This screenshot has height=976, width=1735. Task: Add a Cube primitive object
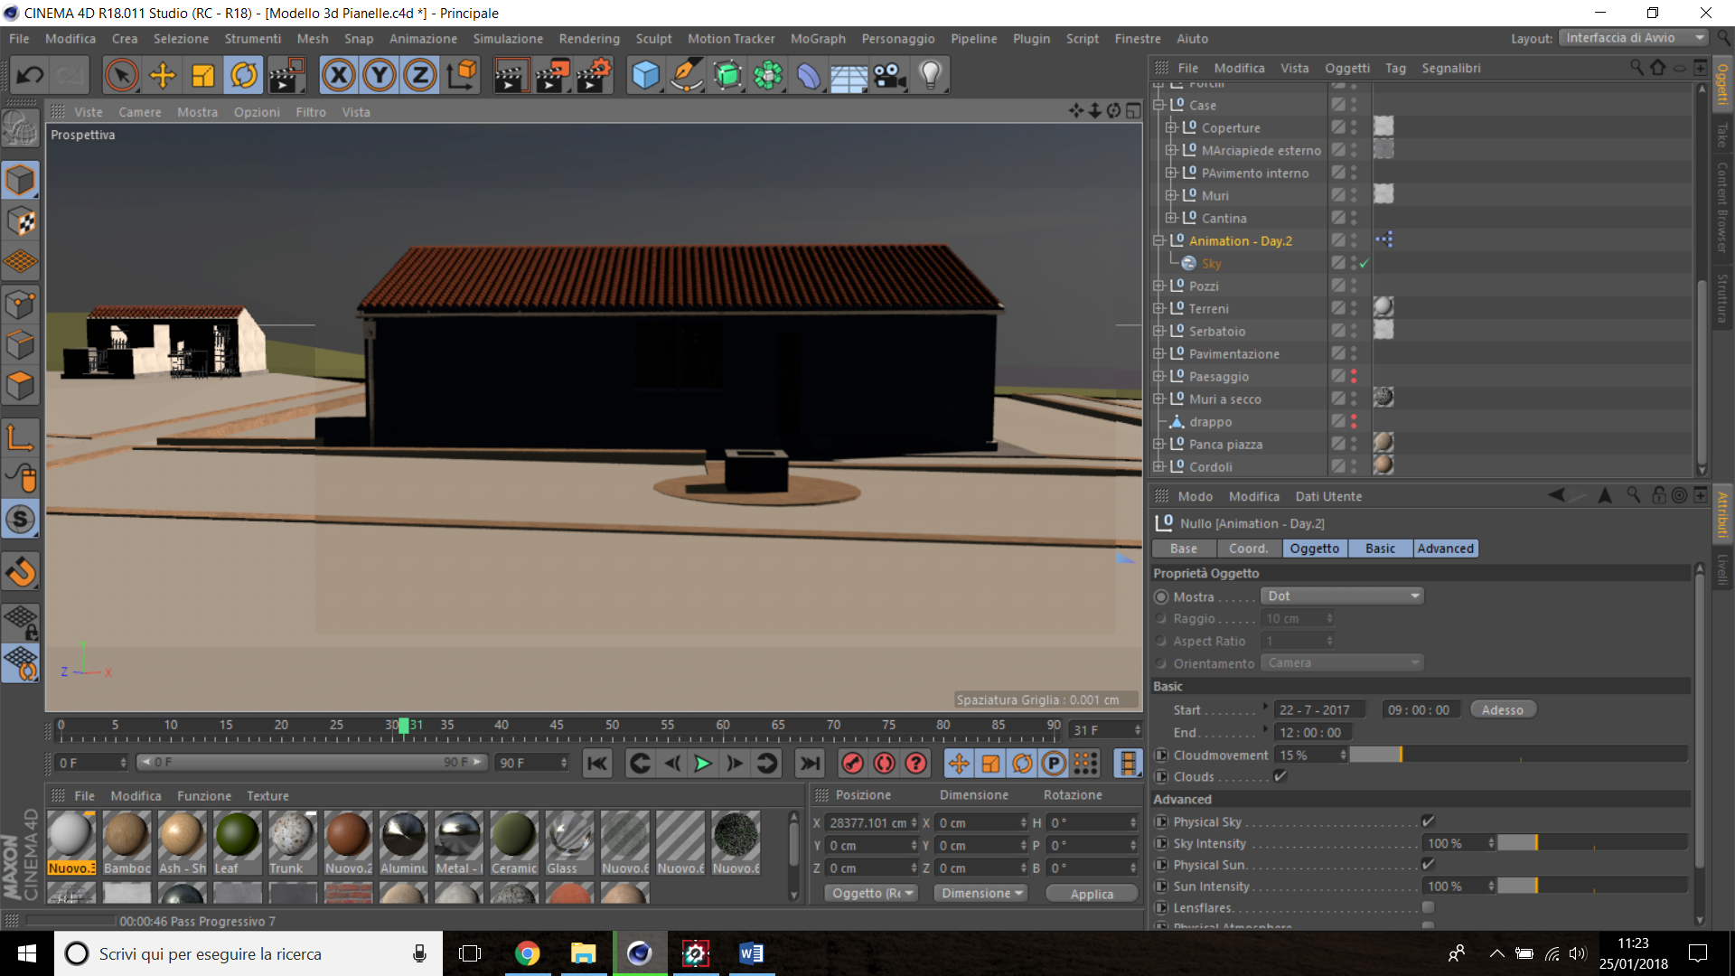[645, 75]
